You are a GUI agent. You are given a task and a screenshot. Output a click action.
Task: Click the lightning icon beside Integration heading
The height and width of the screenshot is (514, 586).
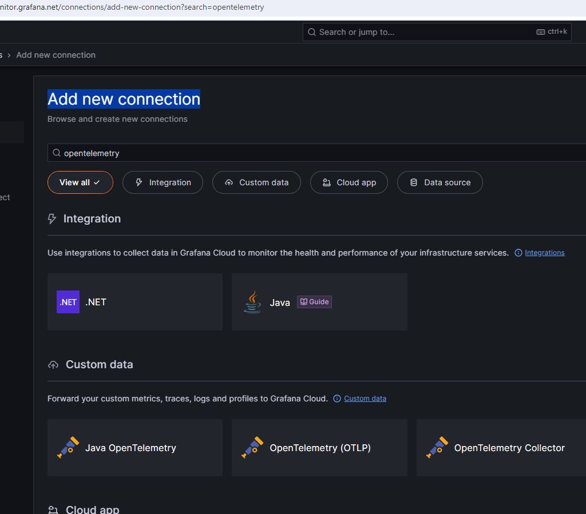52,219
